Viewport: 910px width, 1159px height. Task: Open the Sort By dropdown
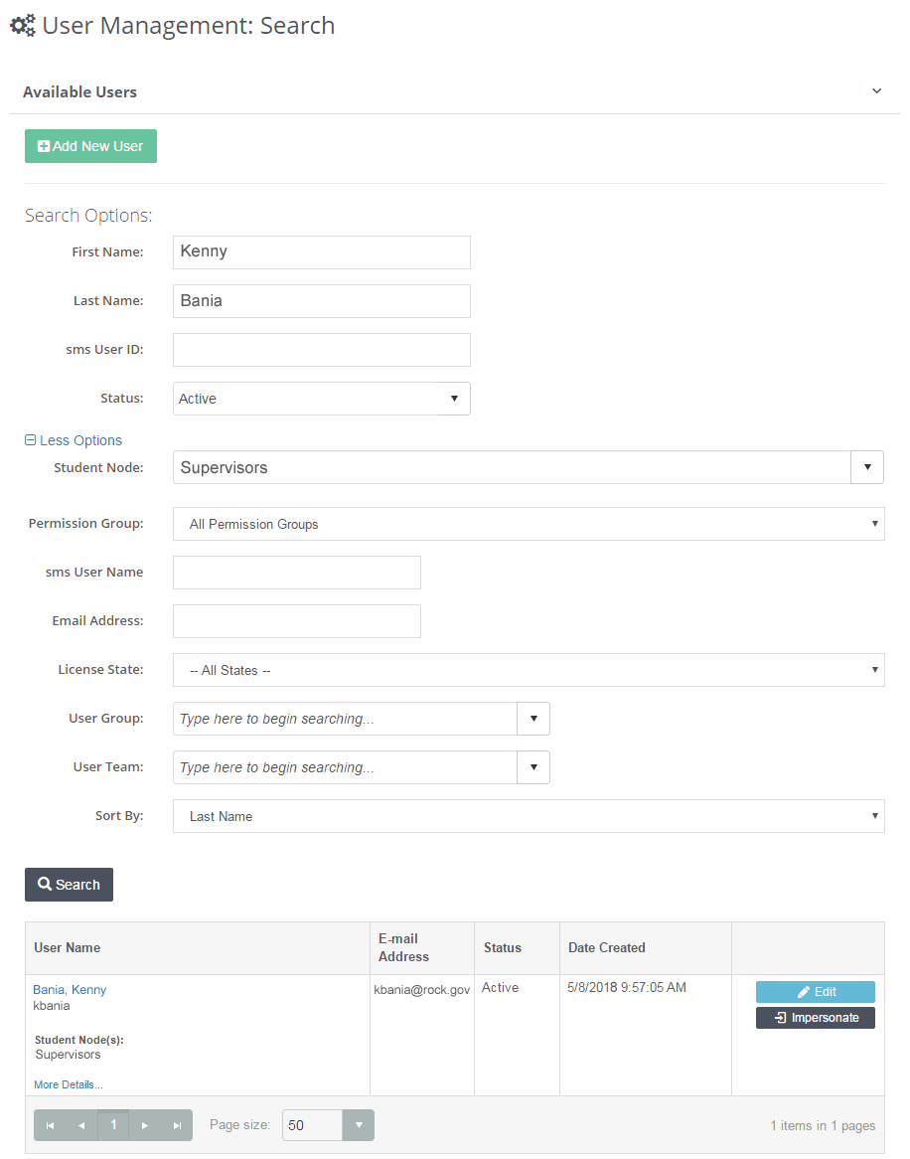tap(873, 815)
